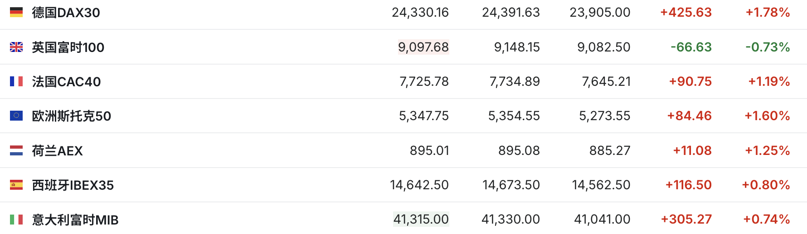
Task: Click the French flag icon
Action: (16, 81)
